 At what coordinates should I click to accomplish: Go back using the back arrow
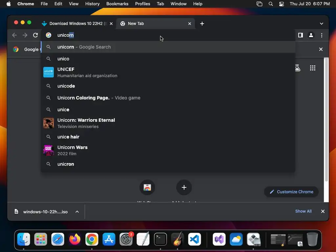click(14, 35)
